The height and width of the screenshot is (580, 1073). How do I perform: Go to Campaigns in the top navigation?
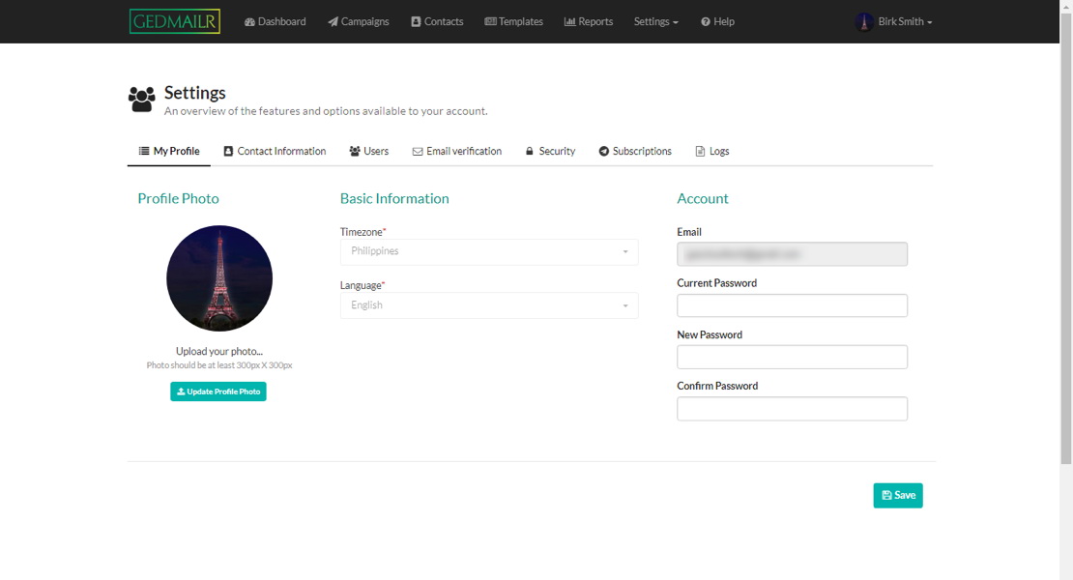tap(359, 21)
